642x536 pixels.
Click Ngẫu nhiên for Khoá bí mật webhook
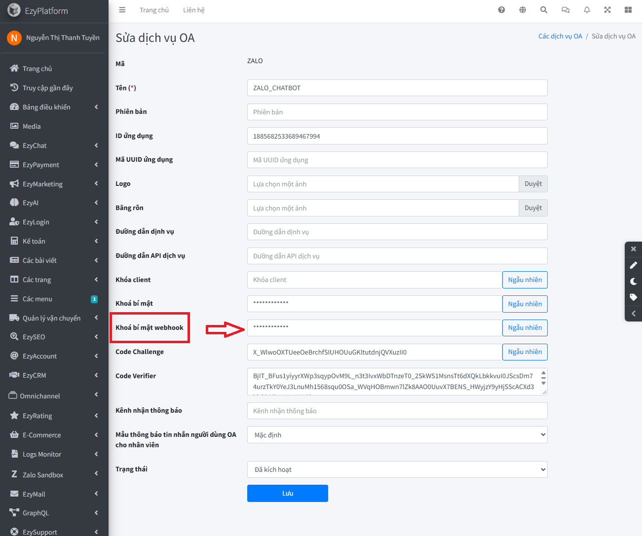pyautogui.click(x=525, y=328)
